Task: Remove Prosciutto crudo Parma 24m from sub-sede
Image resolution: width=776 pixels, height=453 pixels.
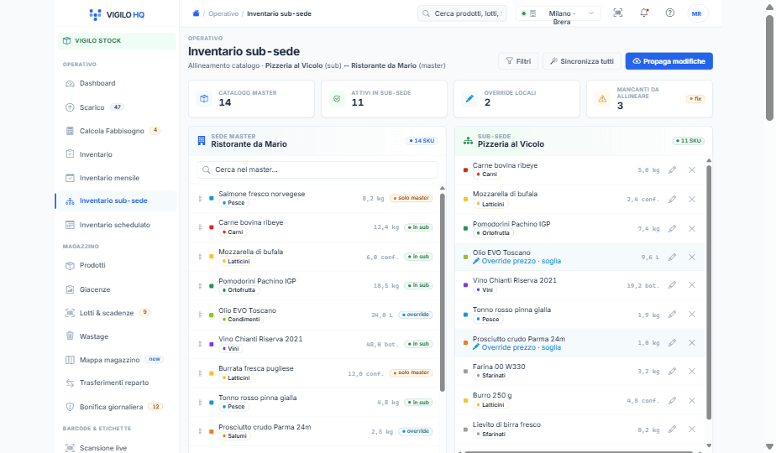Action: click(692, 343)
